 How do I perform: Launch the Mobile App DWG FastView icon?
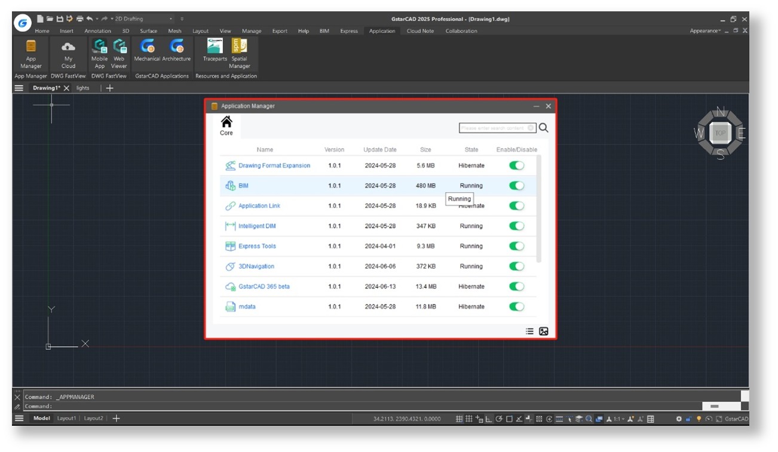[99, 47]
